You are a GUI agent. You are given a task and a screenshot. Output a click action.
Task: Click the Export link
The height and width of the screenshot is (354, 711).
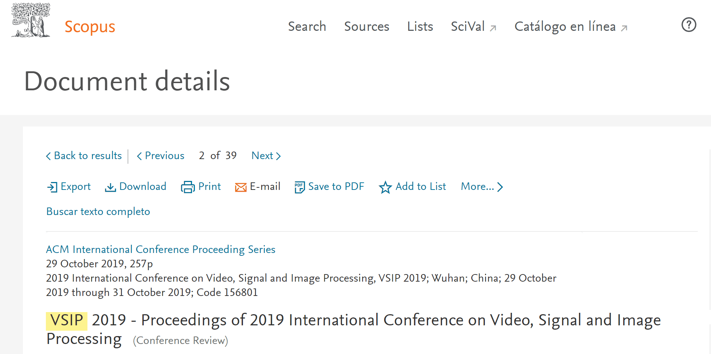[76, 187]
